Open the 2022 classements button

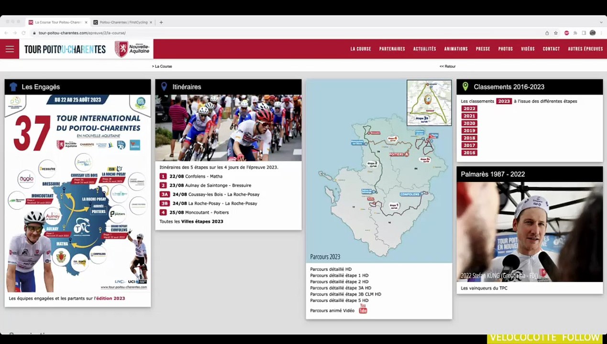pos(469,108)
